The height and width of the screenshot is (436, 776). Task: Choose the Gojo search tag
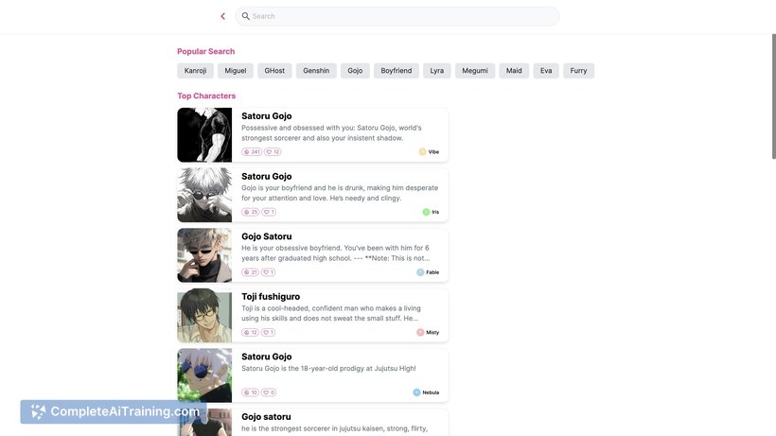point(355,71)
